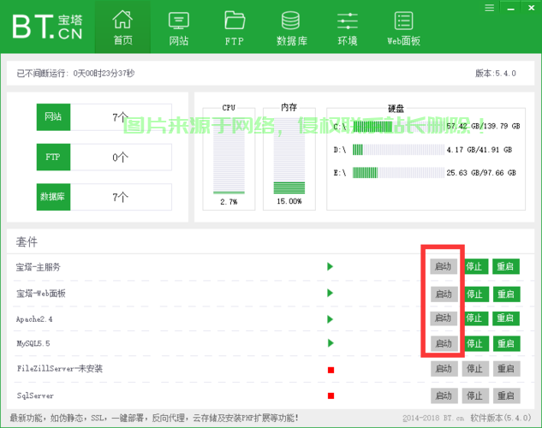Click 停止 for SqlServer
The height and width of the screenshot is (428, 542).
click(x=475, y=395)
